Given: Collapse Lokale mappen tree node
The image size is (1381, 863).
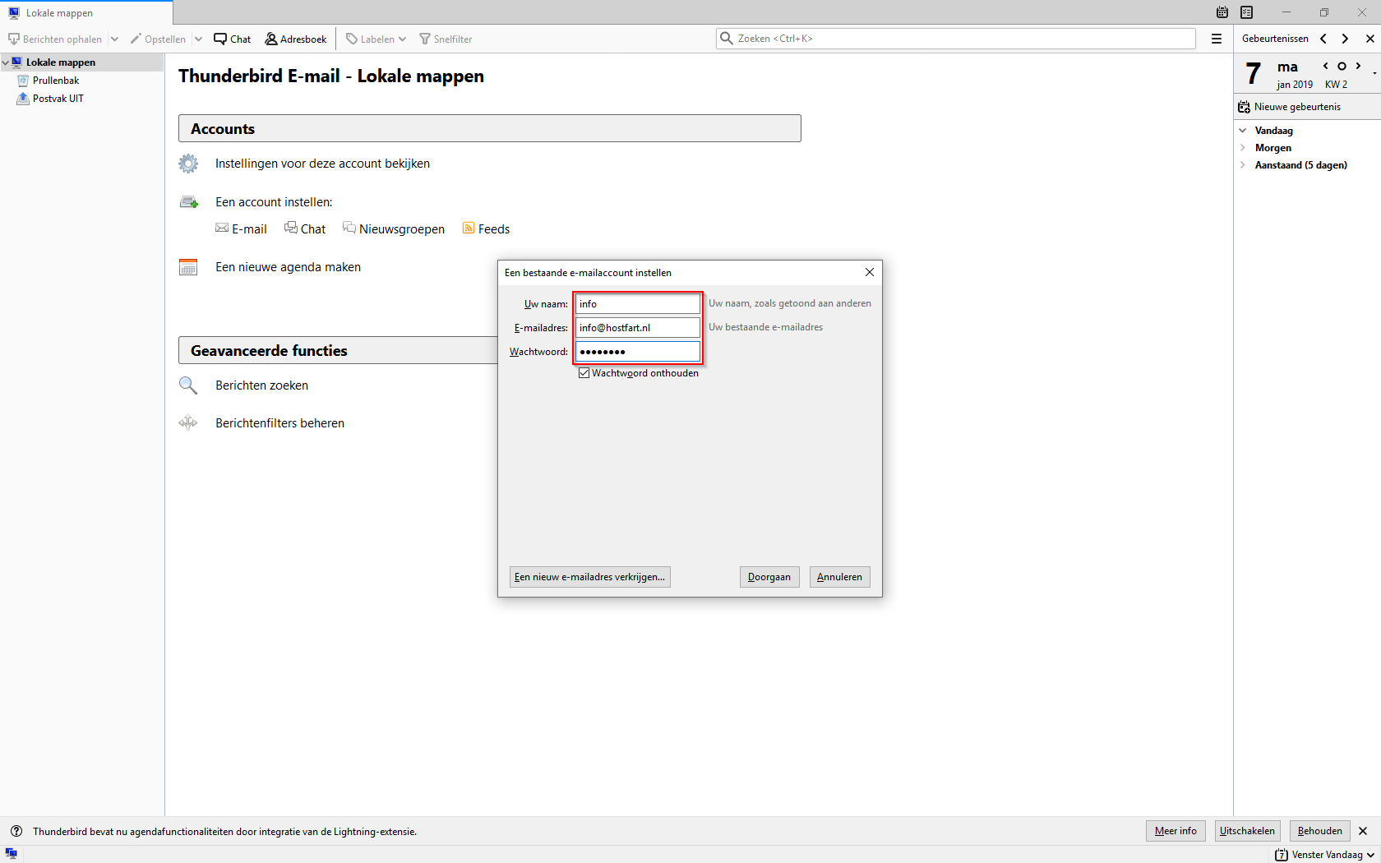Looking at the screenshot, I should click(x=6, y=62).
